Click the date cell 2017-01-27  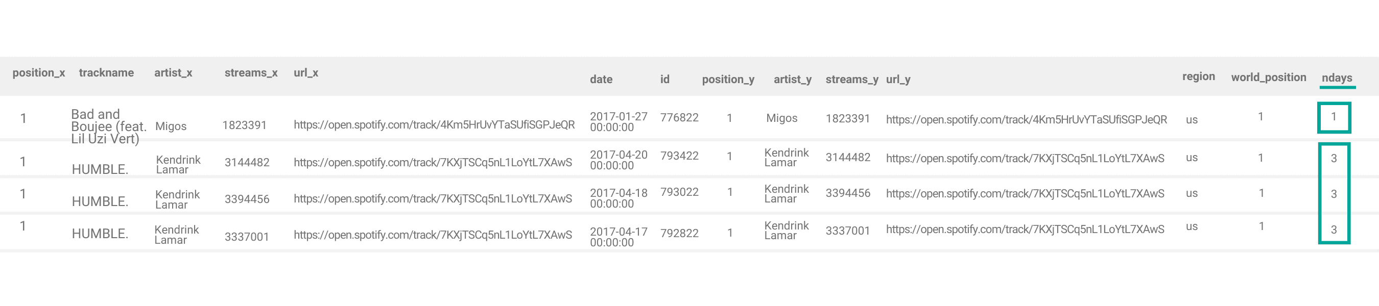tap(619, 122)
